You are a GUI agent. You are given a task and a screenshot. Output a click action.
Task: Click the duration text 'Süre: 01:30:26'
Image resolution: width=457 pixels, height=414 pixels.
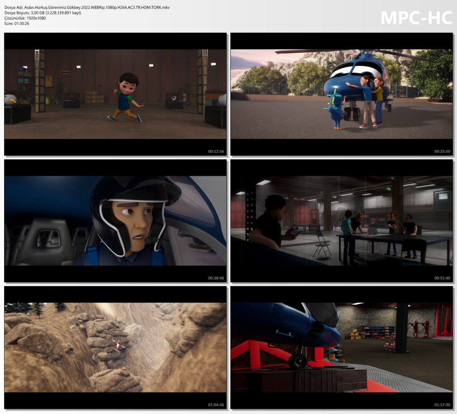coord(17,24)
